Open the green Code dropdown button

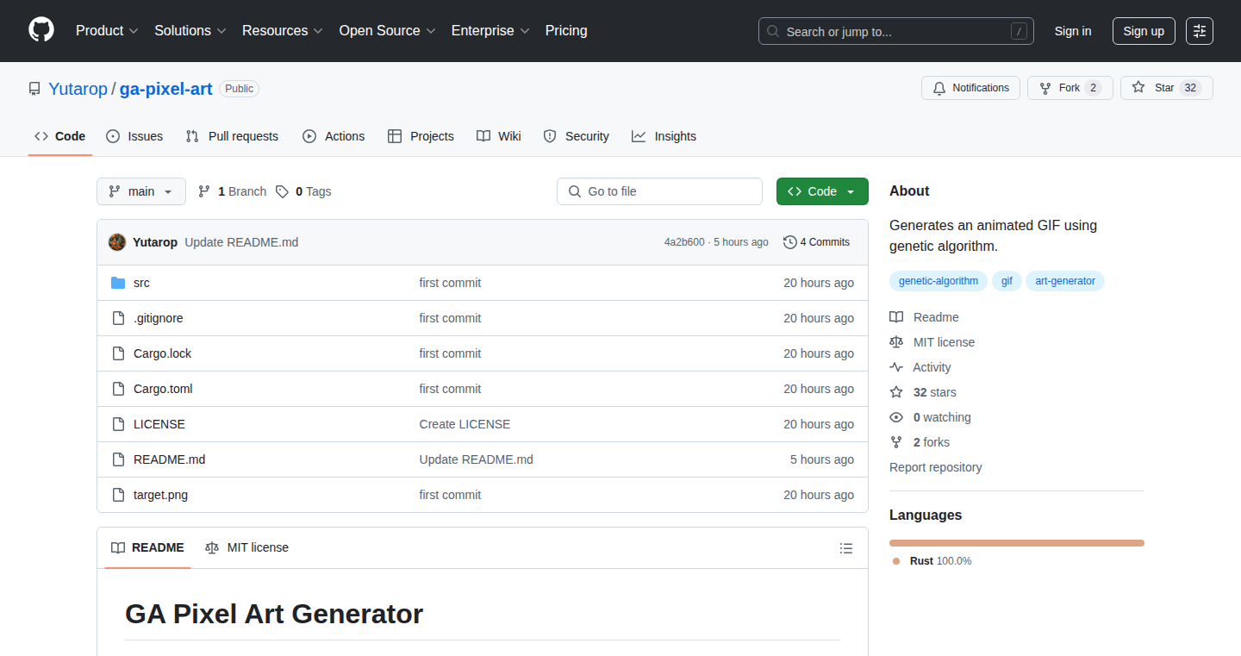tap(822, 191)
